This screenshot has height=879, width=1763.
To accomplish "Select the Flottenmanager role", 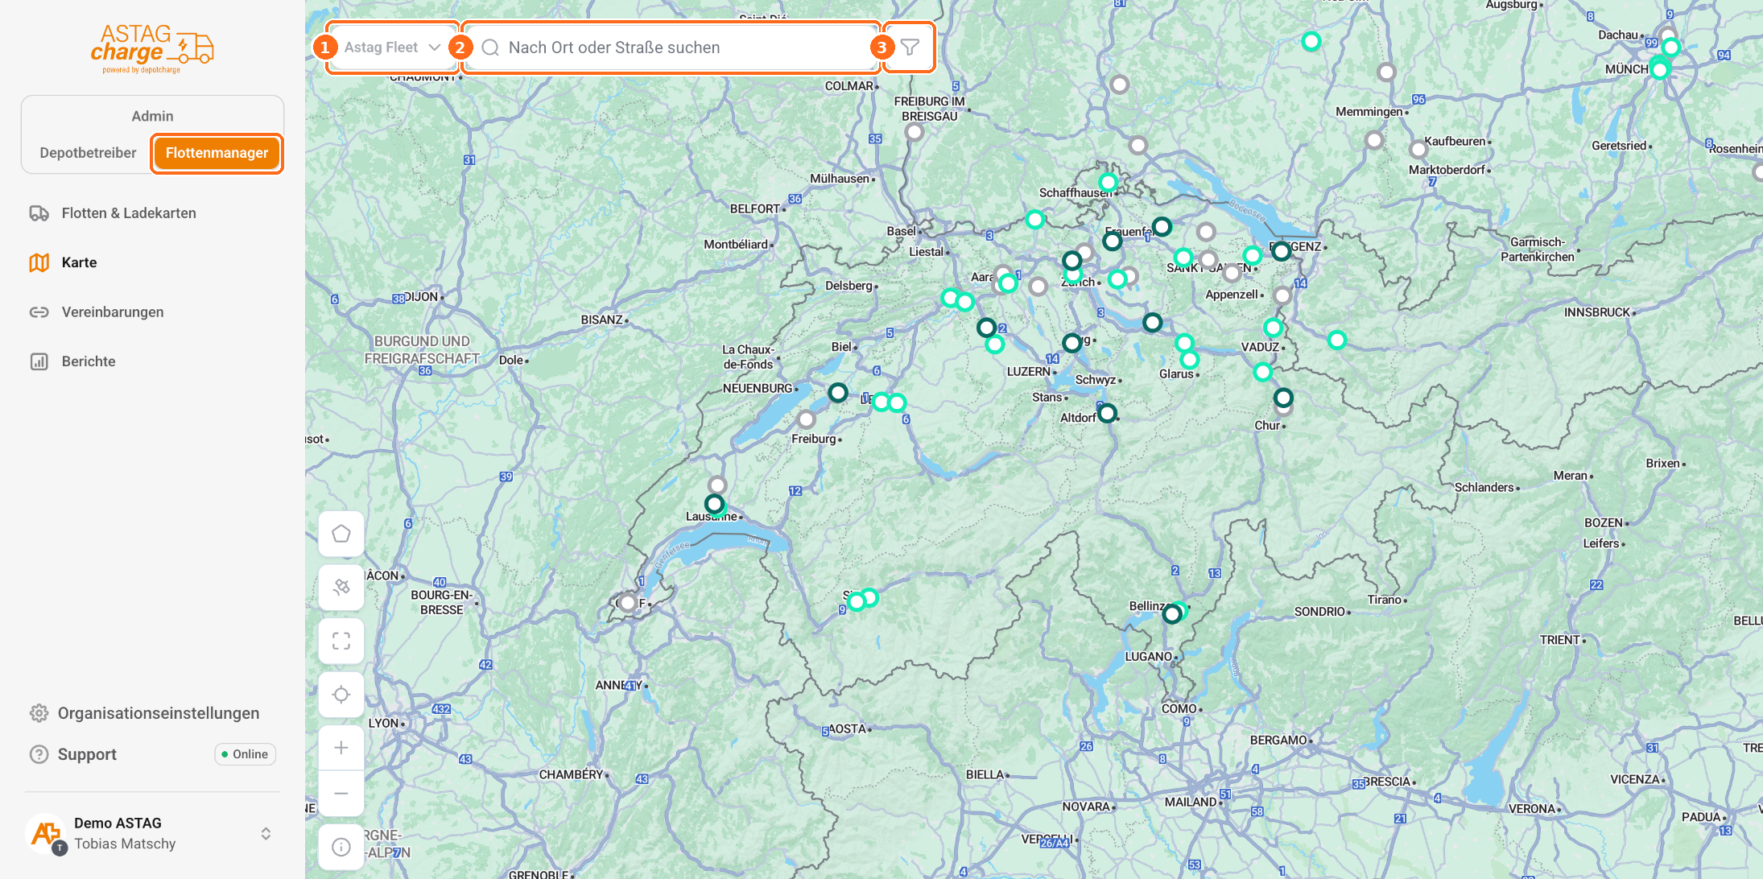I will pos(217,153).
